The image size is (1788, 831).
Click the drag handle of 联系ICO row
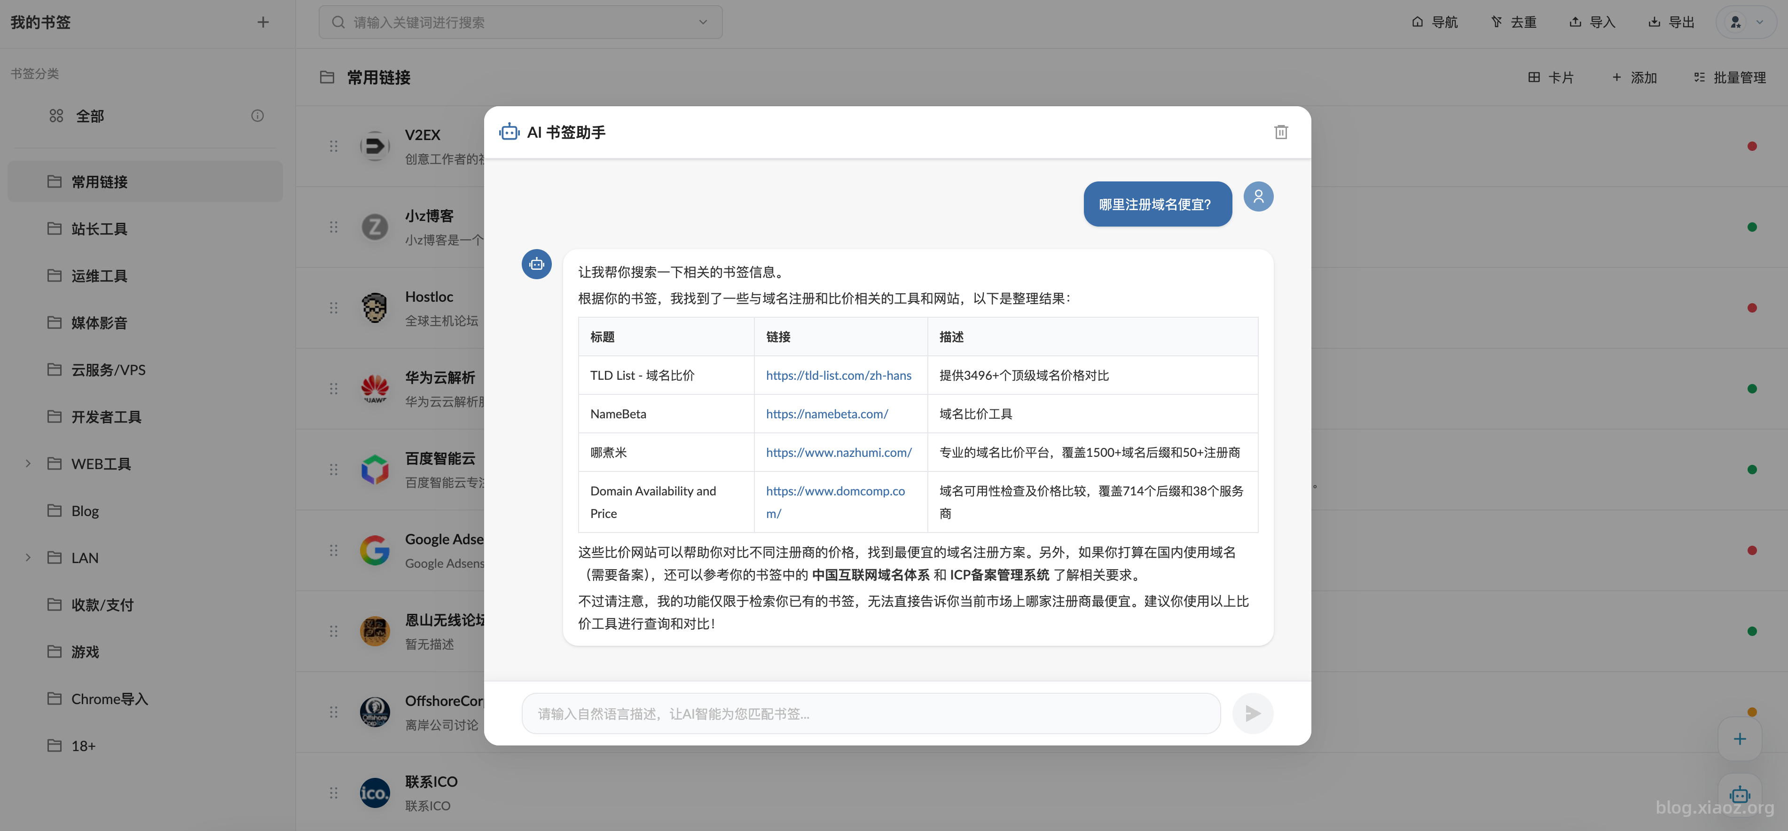(x=334, y=793)
